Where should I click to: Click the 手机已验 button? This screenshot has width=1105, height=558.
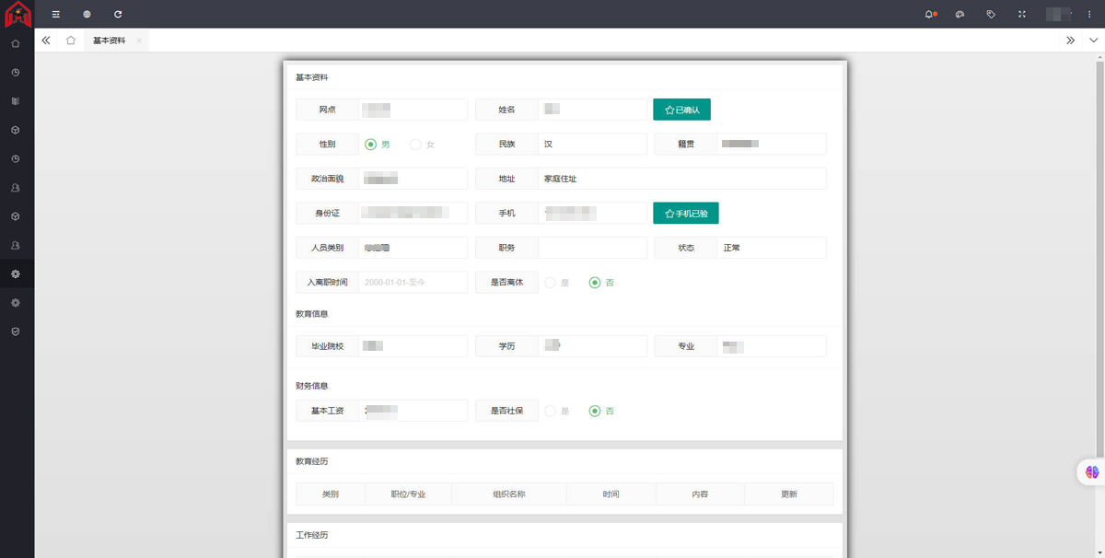pos(685,214)
